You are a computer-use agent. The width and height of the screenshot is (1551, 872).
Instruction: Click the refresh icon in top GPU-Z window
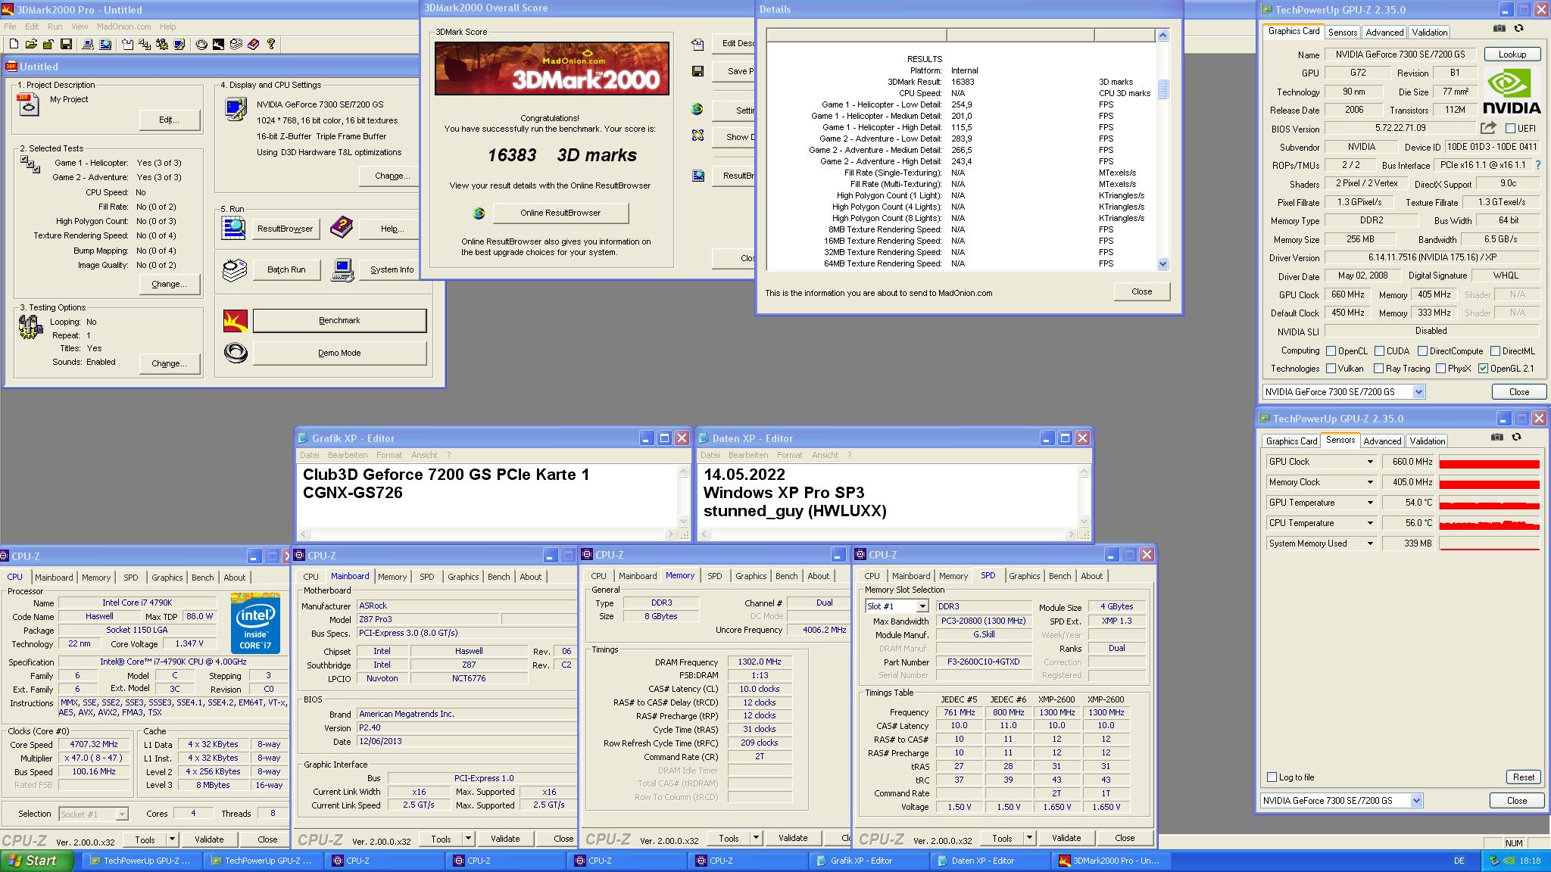(1518, 28)
